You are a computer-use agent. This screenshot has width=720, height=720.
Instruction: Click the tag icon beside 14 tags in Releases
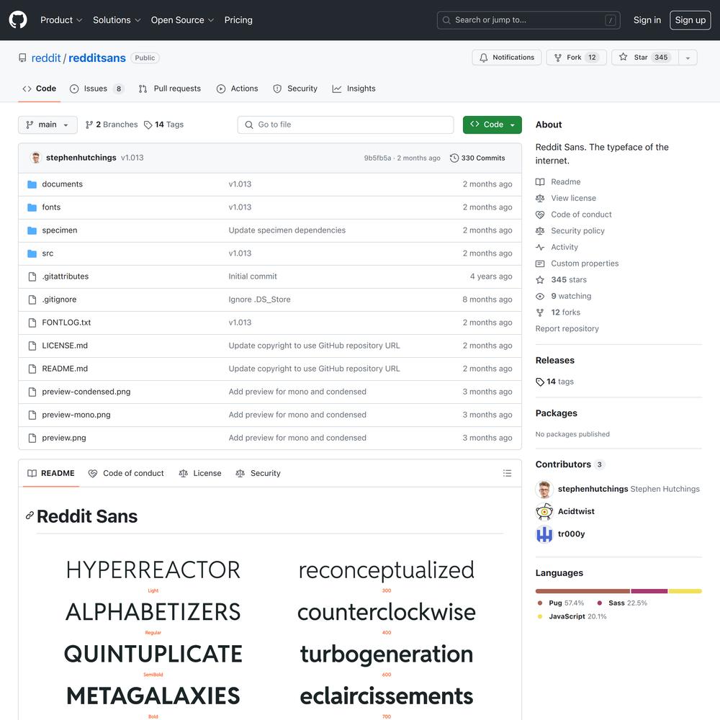(x=540, y=382)
